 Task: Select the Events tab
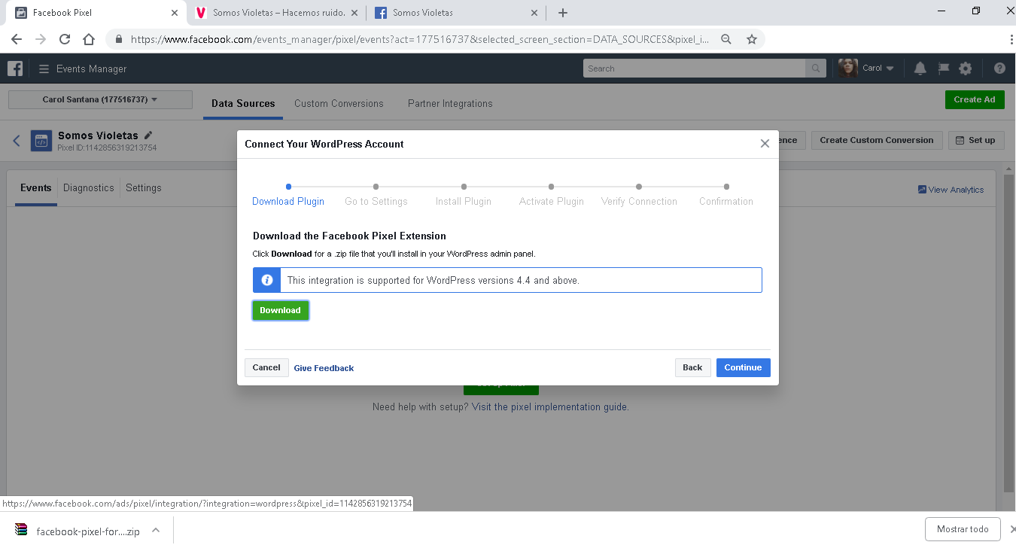coord(36,188)
